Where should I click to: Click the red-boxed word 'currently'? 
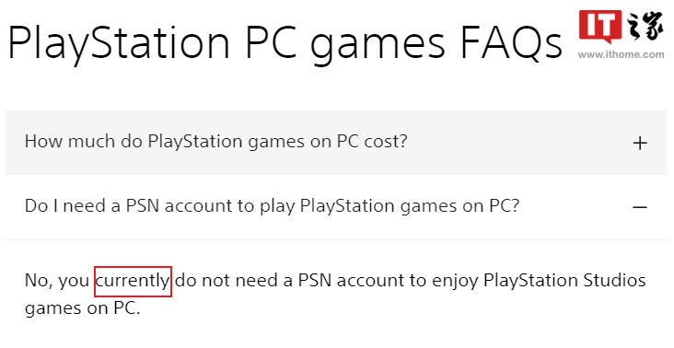[133, 281]
